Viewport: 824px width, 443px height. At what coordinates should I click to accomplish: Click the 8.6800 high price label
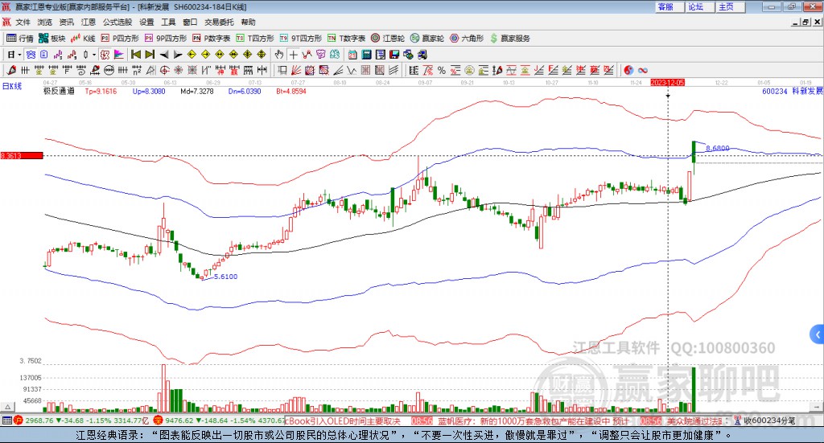(717, 148)
